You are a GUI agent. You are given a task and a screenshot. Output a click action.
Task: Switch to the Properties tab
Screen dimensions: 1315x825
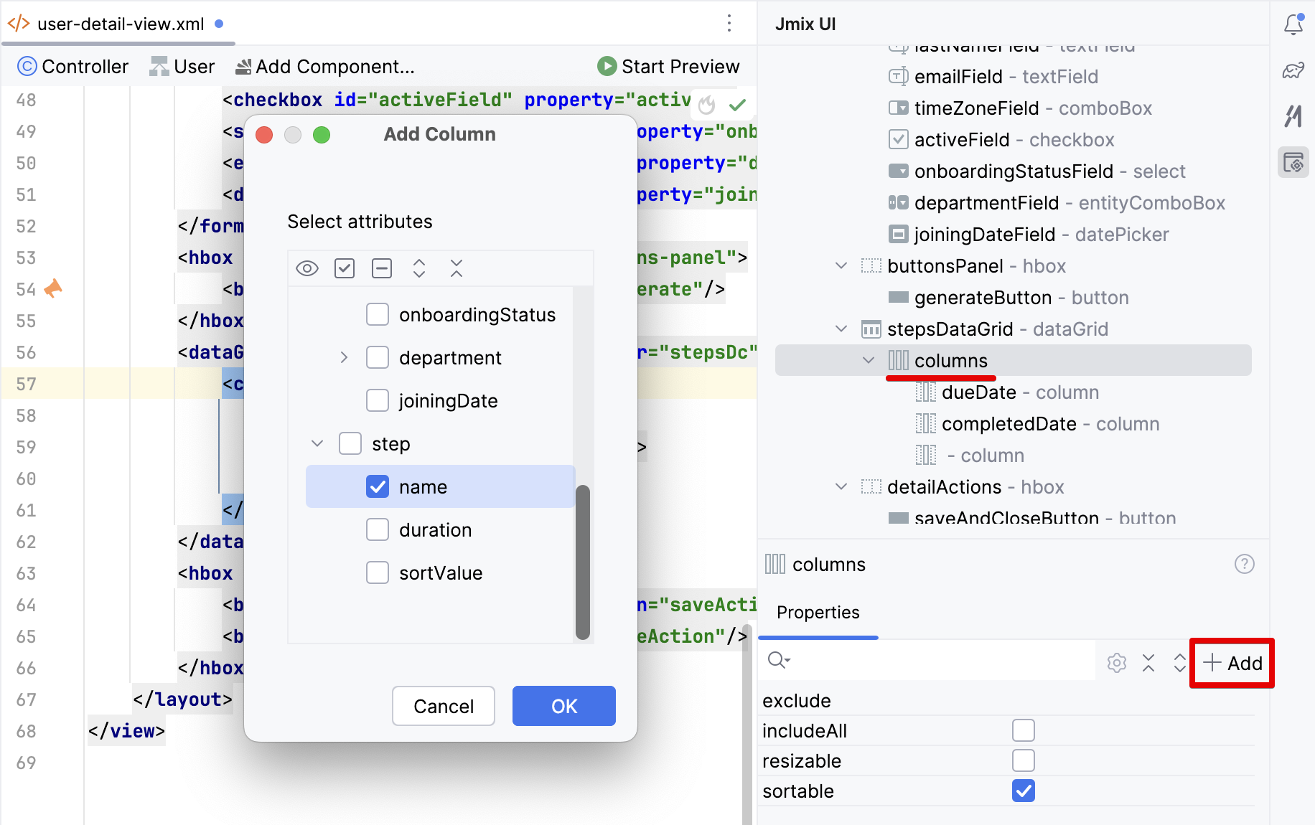(818, 613)
